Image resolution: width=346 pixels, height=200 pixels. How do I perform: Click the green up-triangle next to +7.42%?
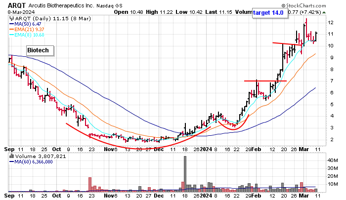coord(324,12)
